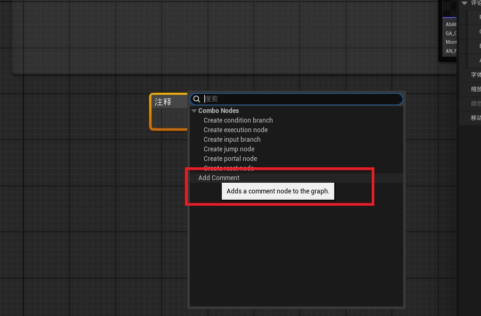481x316 pixels.
Task: Pick Create input branch from list
Action: coord(232,140)
